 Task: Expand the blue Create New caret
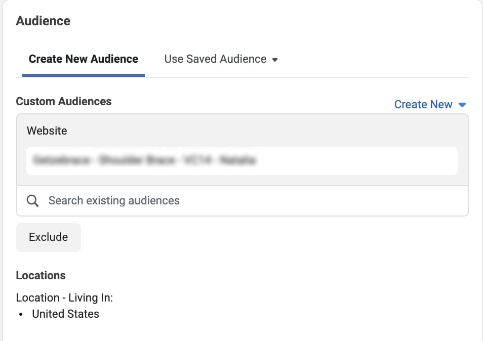(x=462, y=105)
